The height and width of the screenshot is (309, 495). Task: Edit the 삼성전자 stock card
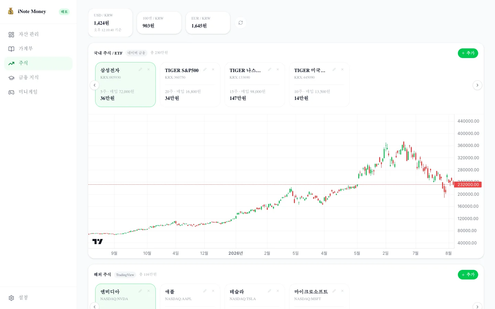click(x=140, y=69)
